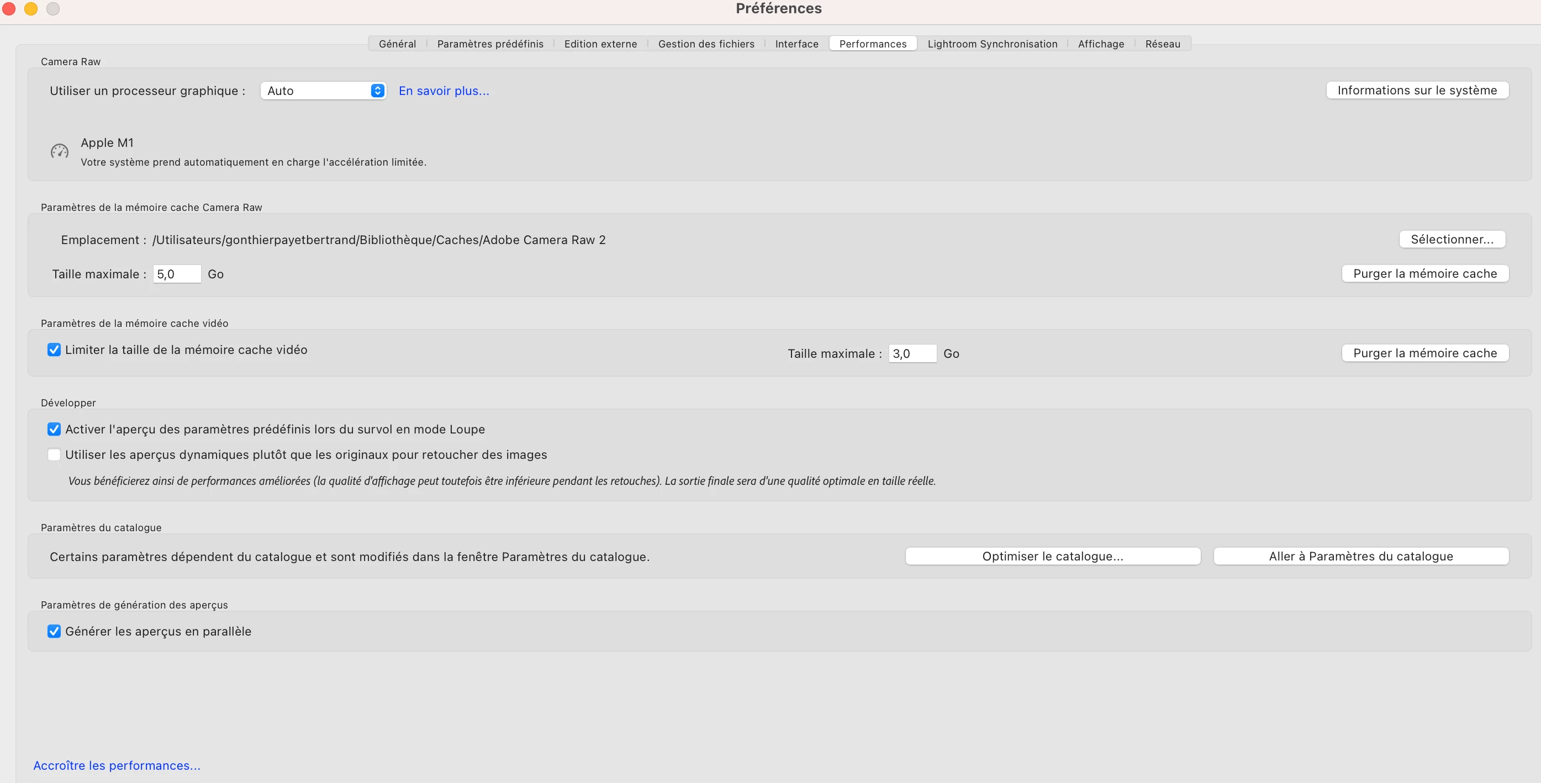This screenshot has height=783, width=1541.
Task: Open the graphics processor Auto dropdown
Action: click(323, 91)
